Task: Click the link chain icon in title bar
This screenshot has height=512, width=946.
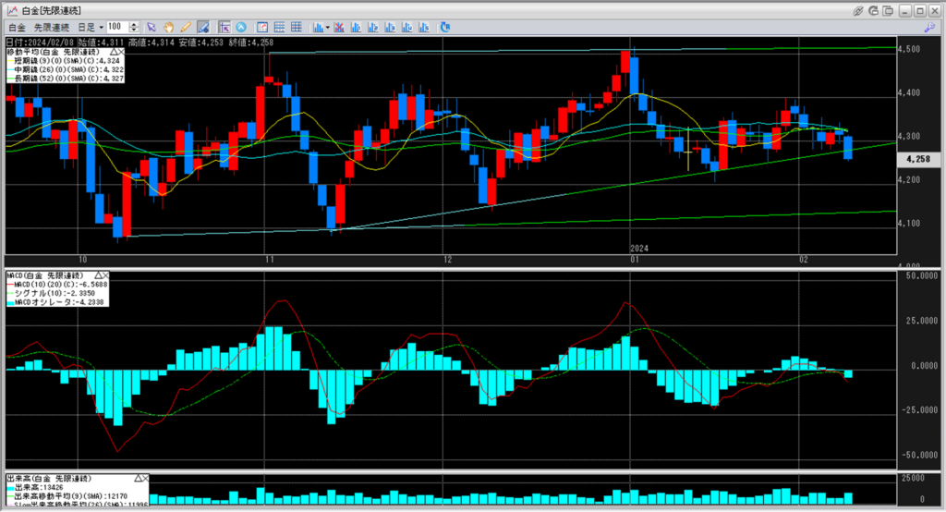Action: pyautogui.click(x=858, y=11)
